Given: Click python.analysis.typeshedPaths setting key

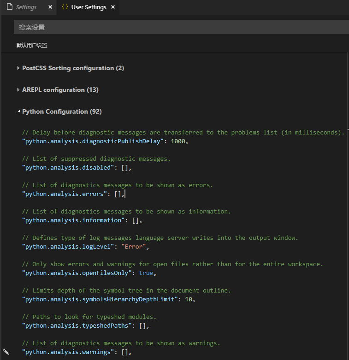Looking at the screenshot, I should tap(77, 326).
